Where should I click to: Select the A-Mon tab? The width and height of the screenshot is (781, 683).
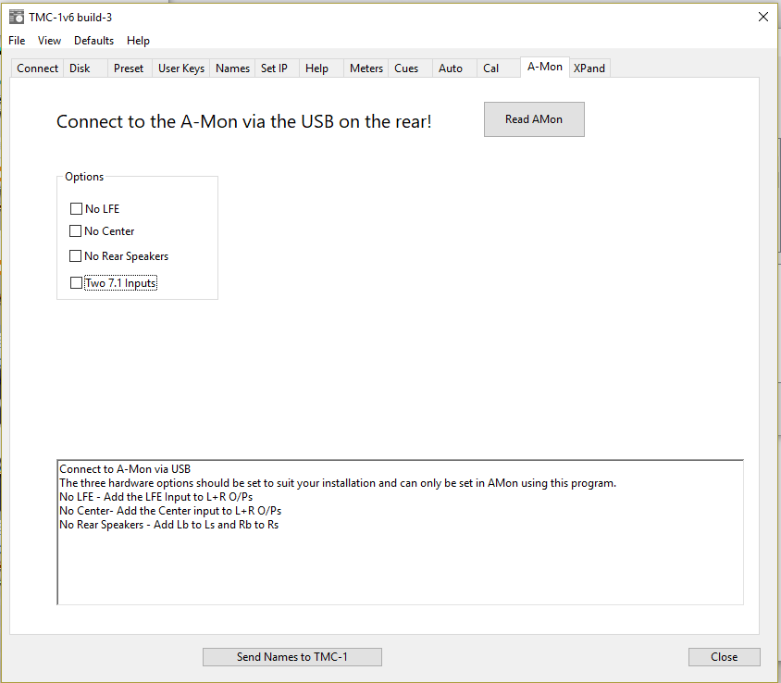pos(545,67)
